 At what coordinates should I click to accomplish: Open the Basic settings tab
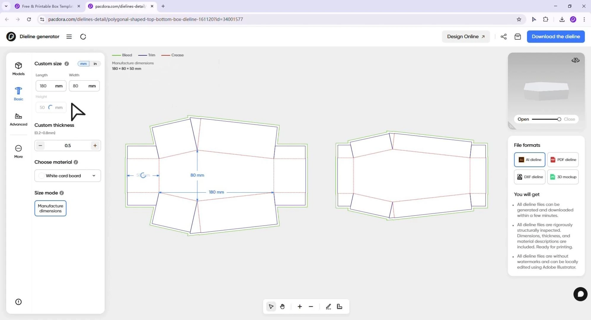(x=18, y=94)
